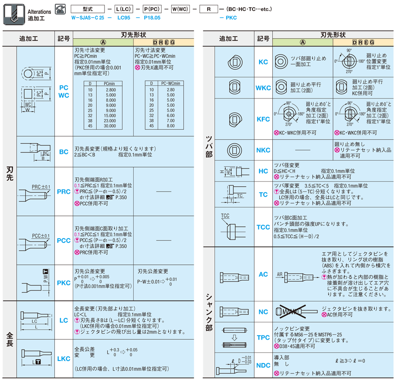The width and height of the screenshot is (396, 381).
Task: Click the blue LKC code label
Action: [x=64, y=358]
